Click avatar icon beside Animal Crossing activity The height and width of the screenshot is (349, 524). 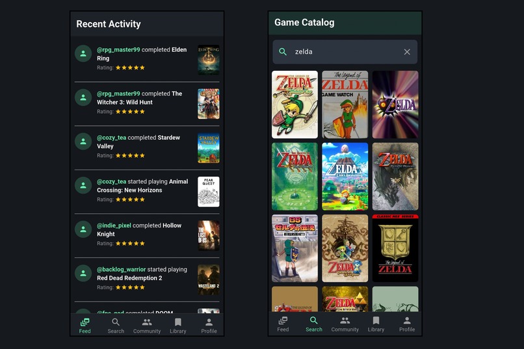(x=83, y=185)
